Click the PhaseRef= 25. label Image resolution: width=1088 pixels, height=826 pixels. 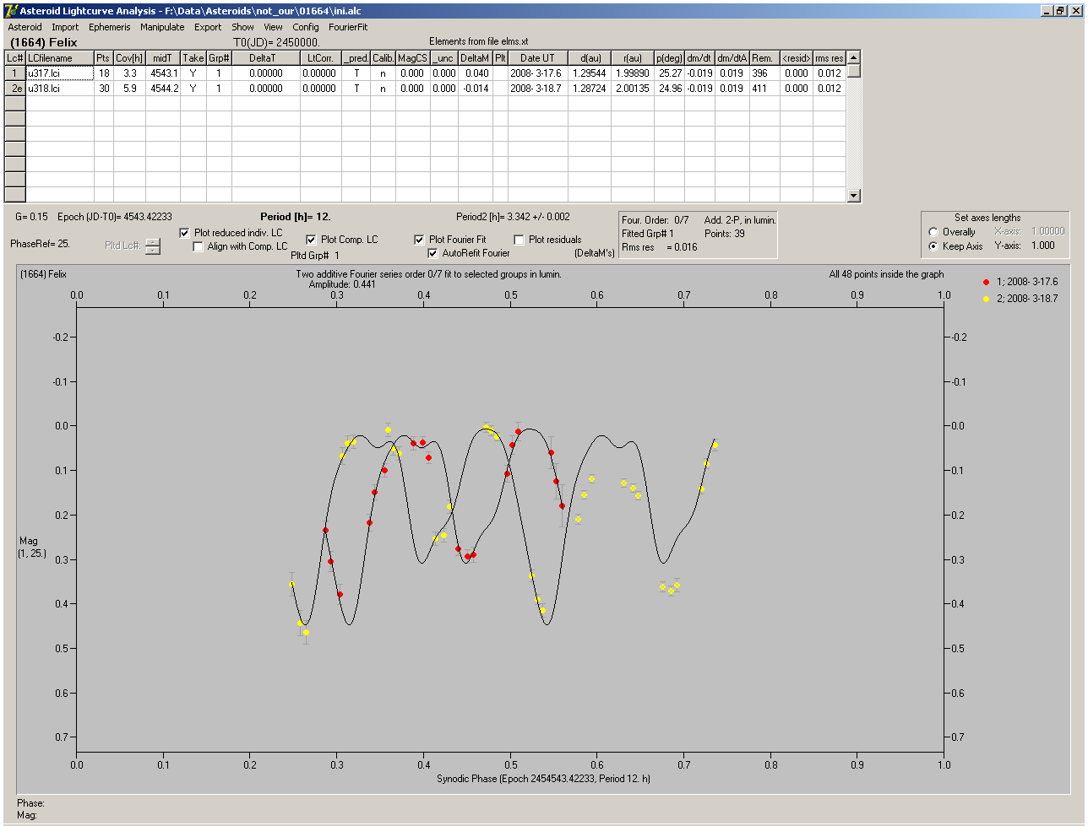[40, 243]
